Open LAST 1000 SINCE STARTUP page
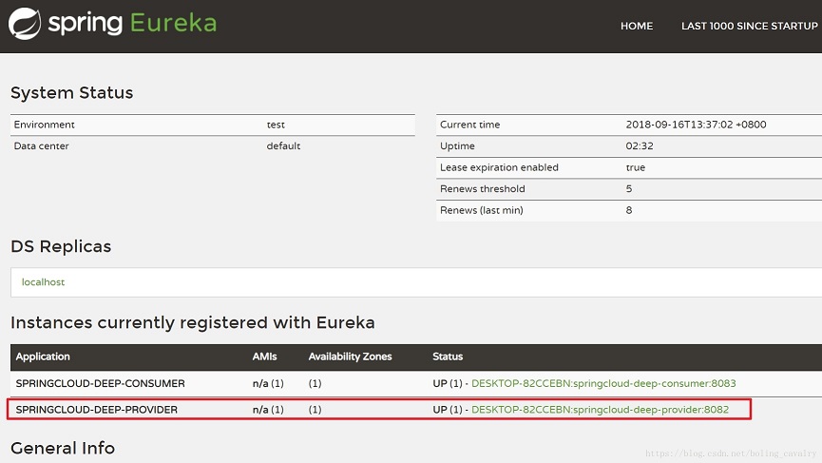 [x=749, y=27]
